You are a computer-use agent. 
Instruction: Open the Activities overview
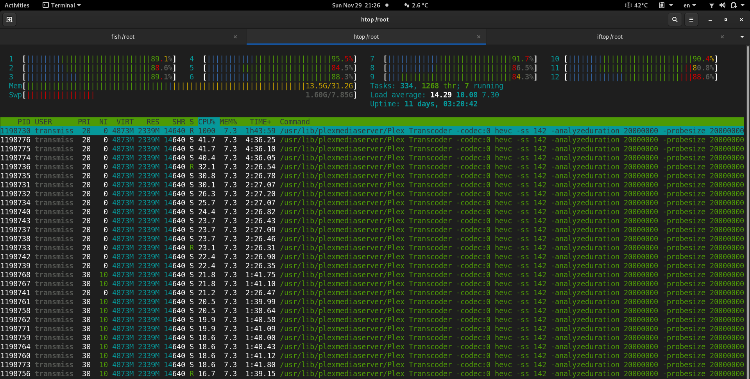point(17,5)
